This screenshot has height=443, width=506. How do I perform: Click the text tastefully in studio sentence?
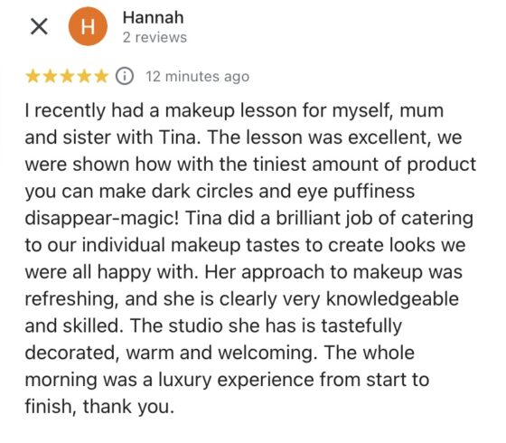(361, 326)
